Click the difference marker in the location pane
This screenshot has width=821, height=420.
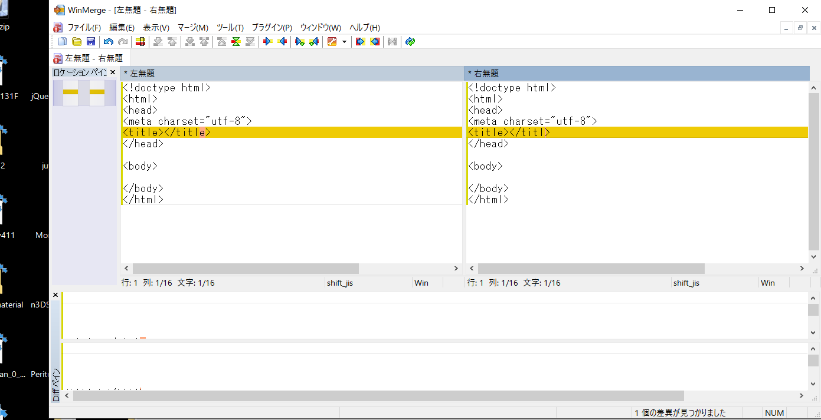pyautogui.click(x=70, y=92)
